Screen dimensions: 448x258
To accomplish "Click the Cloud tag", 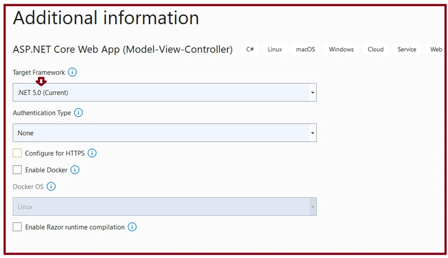I will 375,49.
